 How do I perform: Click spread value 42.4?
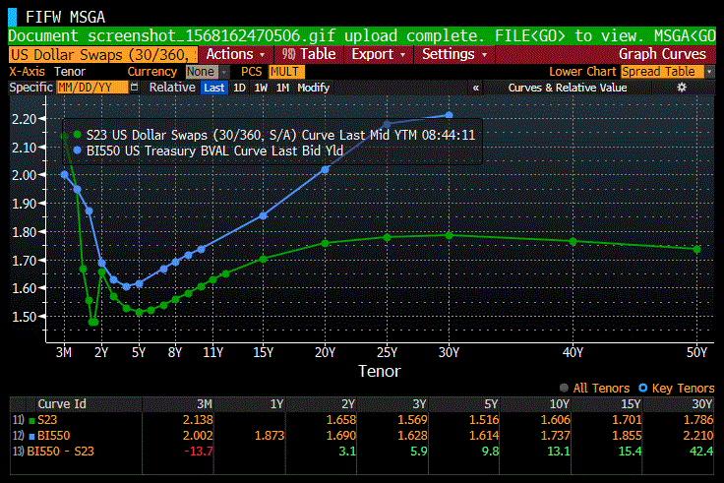[701, 452]
